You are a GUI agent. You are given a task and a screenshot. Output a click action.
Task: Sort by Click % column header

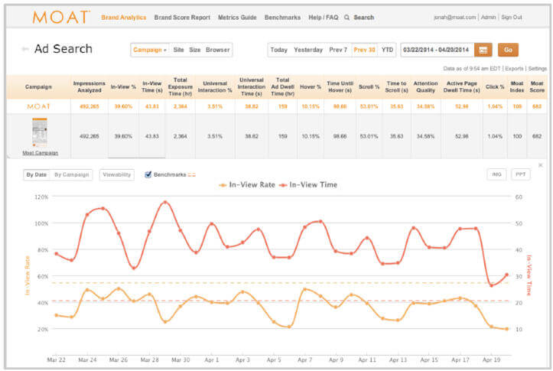click(x=495, y=86)
